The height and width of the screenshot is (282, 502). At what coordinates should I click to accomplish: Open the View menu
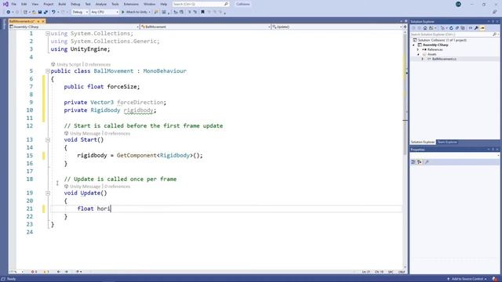coord(35,4)
